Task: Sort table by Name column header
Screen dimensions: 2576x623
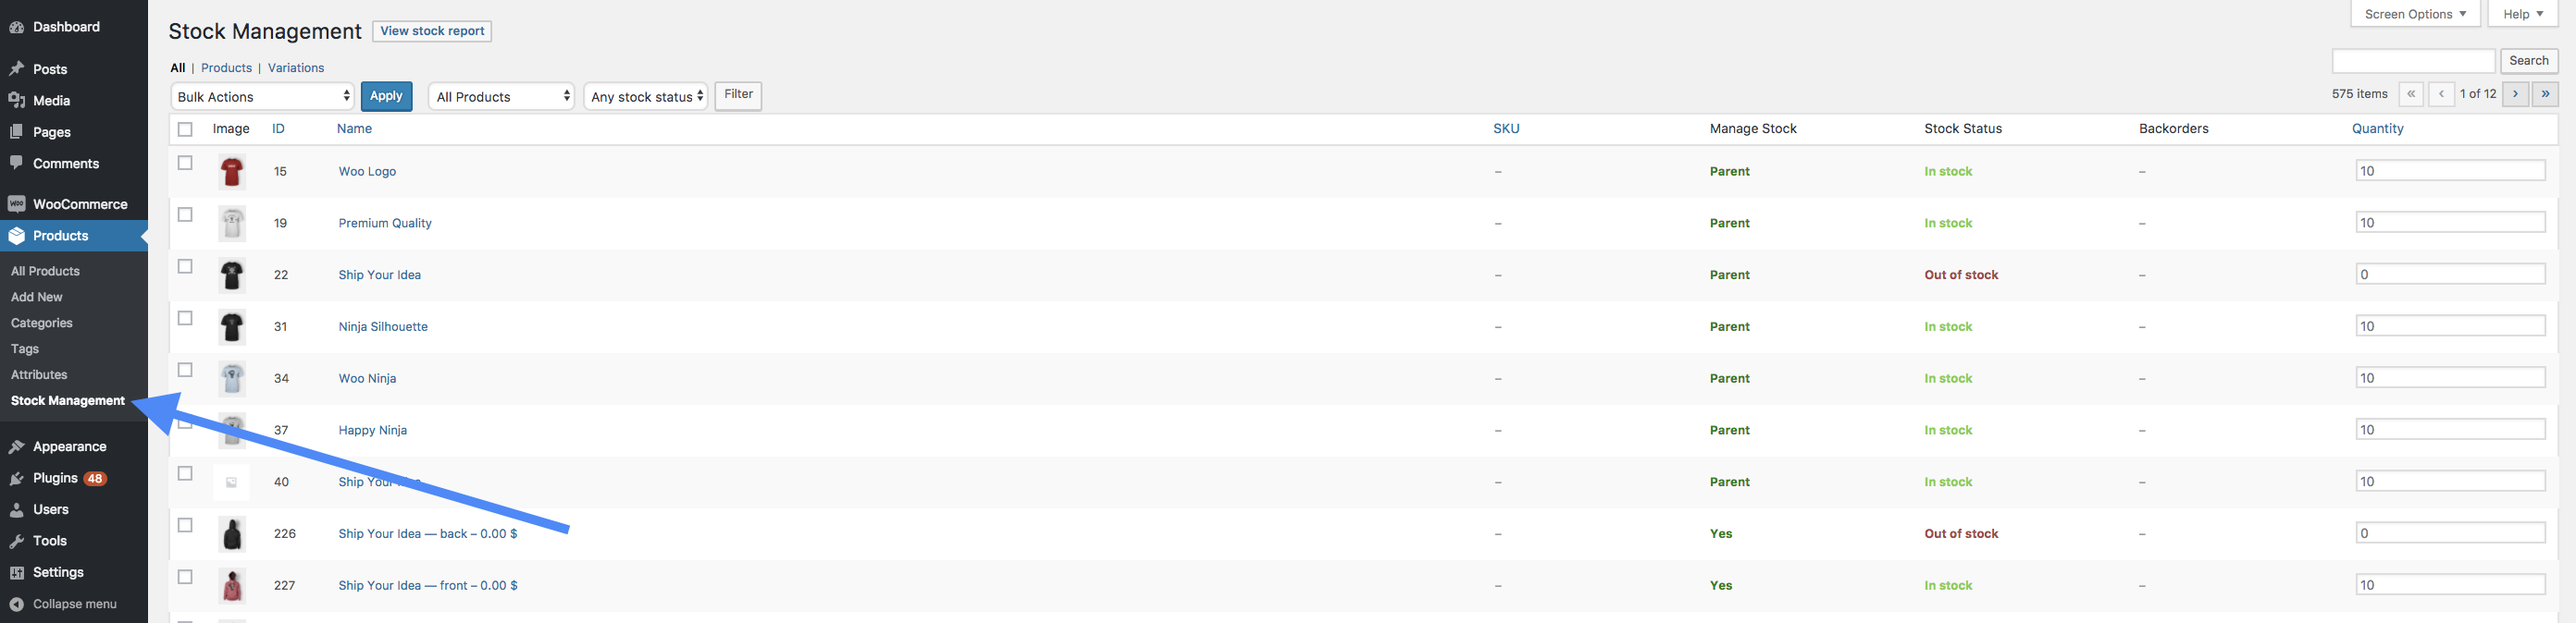Action: [x=354, y=128]
